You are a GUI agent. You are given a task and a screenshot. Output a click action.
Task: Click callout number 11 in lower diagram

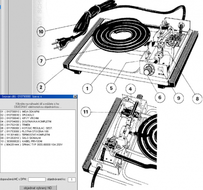click(x=86, y=112)
